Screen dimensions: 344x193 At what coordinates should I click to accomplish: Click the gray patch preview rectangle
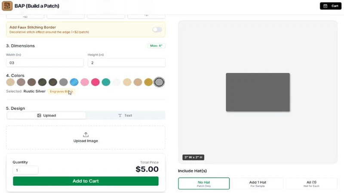click(x=258, y=92)
